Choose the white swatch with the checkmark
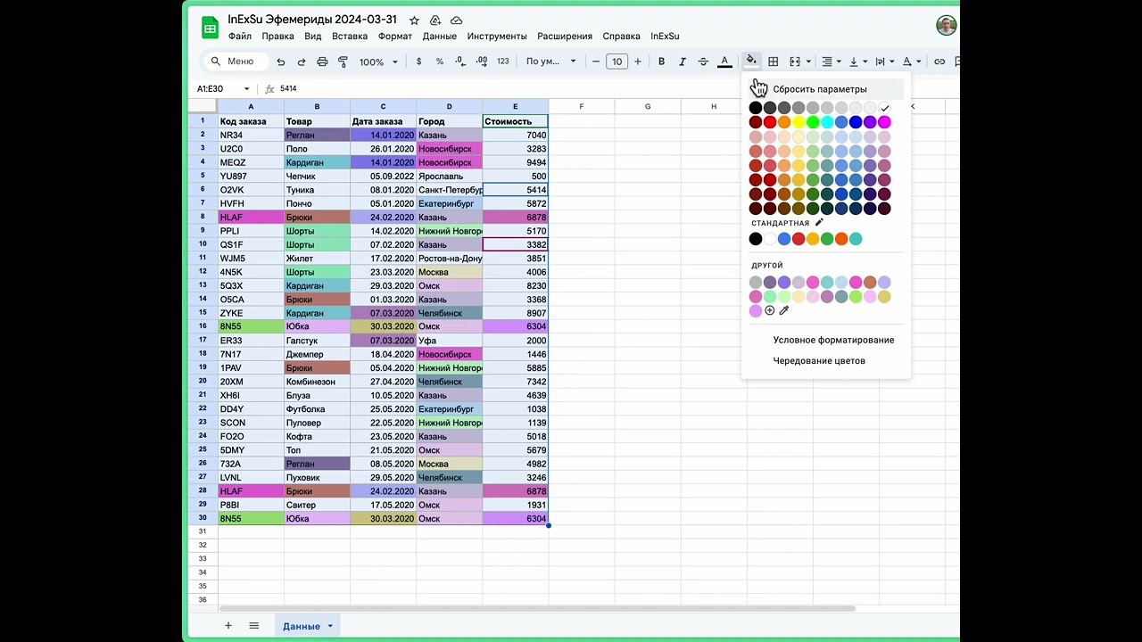 [x=884, y=108]
